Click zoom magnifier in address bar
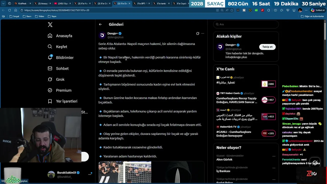 click(222, 10)
